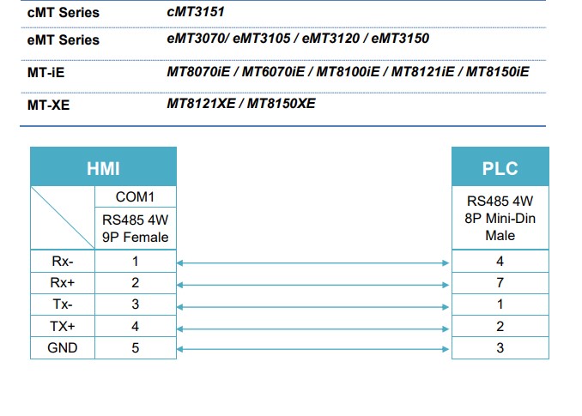
Task: Click the Rx+ signal label
Action: [63, 283]
